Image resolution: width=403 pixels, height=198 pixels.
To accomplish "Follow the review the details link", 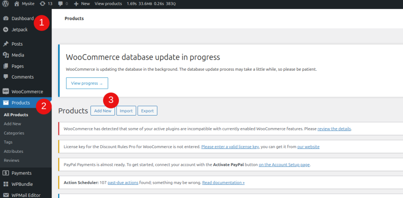I will click(x=334, y=129).
